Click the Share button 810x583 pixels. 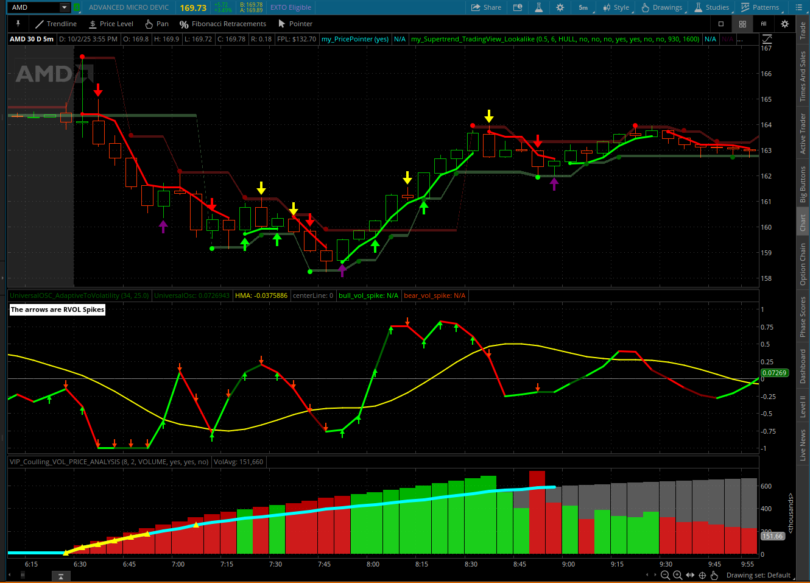[486, 7]
